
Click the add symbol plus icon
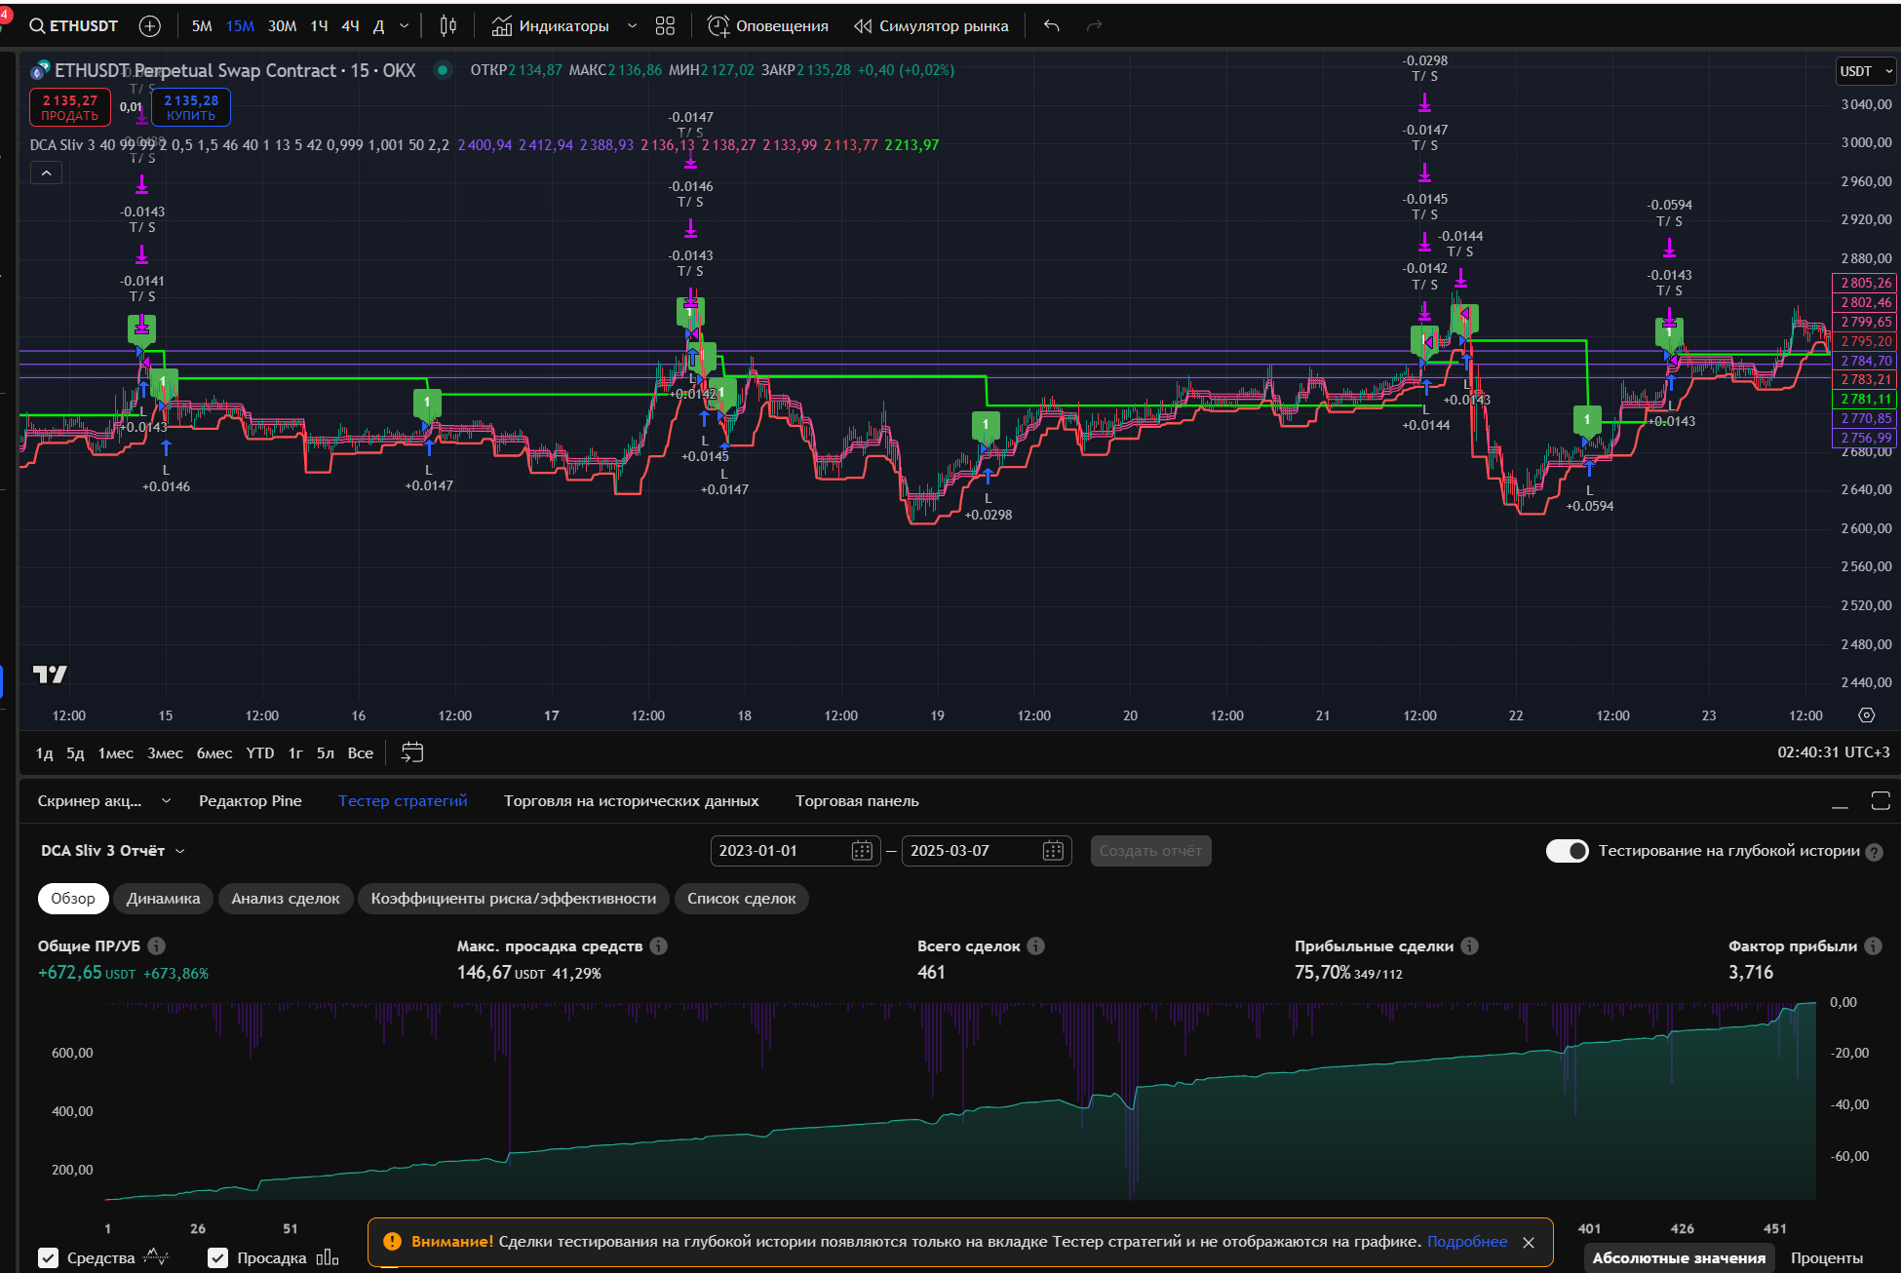click(x=149, y=26)
